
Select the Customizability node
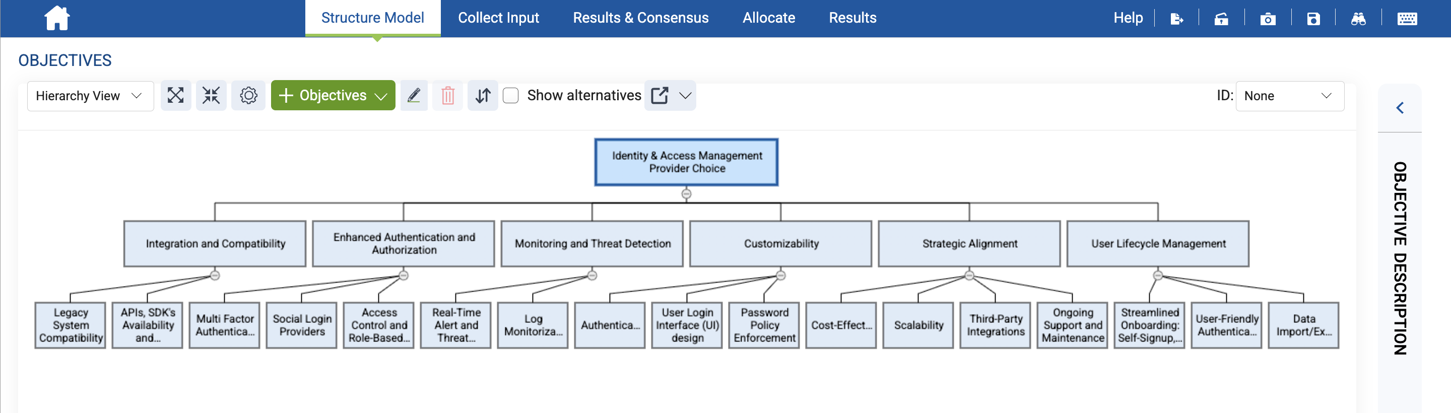(781, 243)
